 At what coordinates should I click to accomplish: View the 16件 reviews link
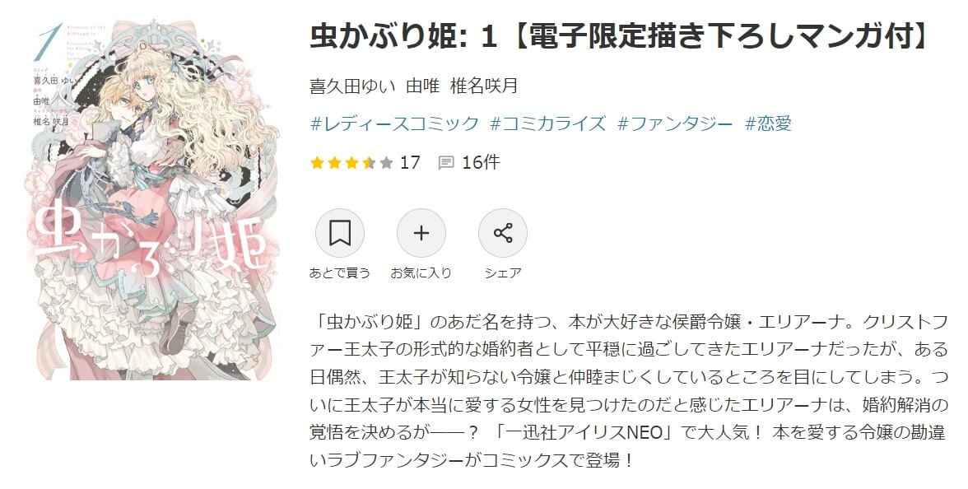[481, 162]
